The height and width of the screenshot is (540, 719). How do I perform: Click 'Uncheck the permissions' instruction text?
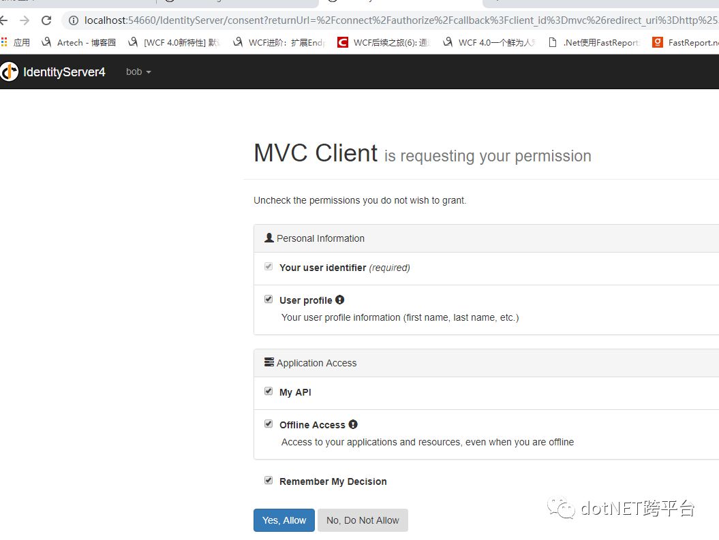[360, 201]
